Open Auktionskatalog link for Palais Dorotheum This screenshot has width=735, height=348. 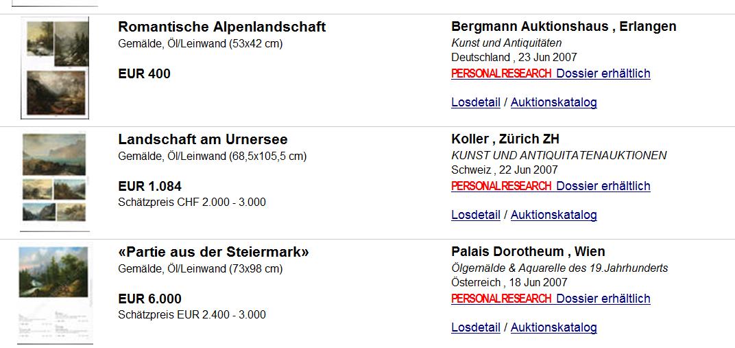(553, 327)
